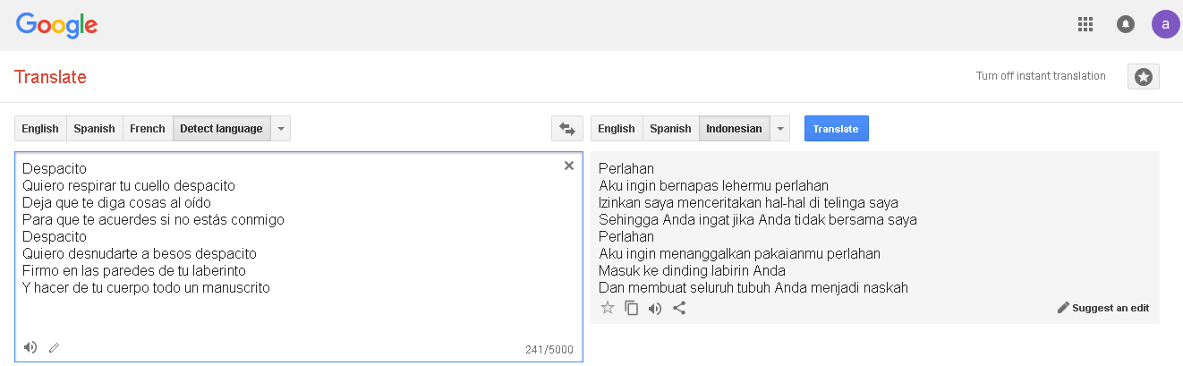Open handwriting input pencil icon
Image resolution: width=1183 pixels, height=366 pixels.
[54, 347]
